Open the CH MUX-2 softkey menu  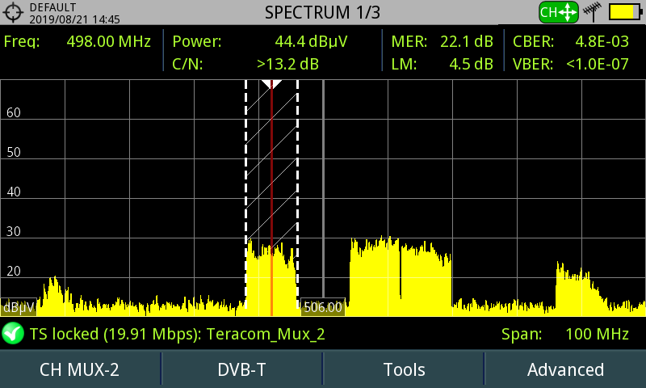pyautogui.click(x=79, y=370)
